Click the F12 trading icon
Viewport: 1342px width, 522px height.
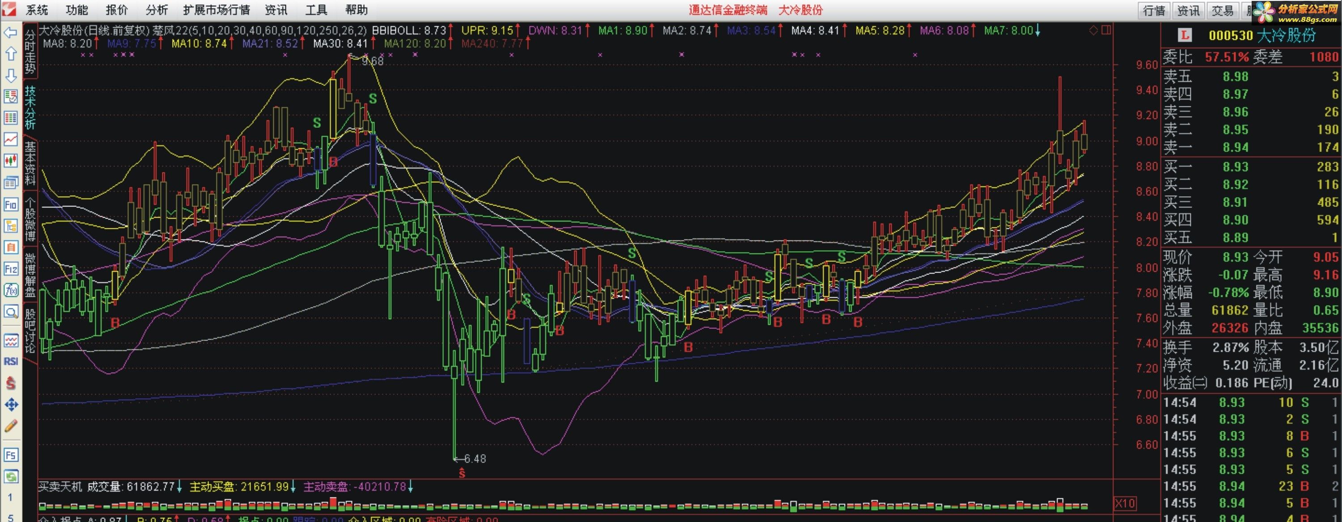coord(11,269)
